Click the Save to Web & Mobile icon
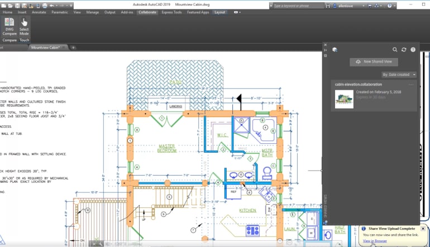This screenshot has height=247, width=430. (x=38, y=6)
